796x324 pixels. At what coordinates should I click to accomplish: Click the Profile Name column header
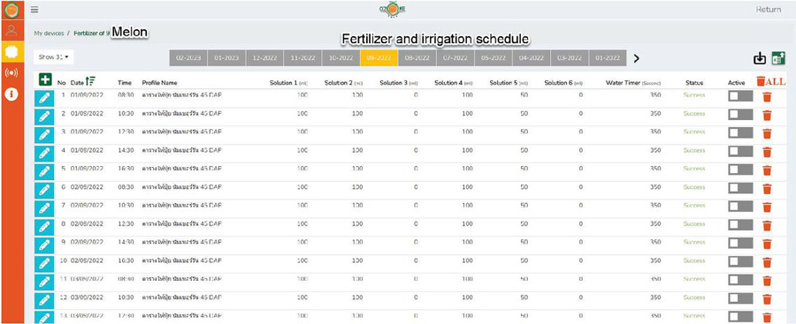(x=159, y=82)
